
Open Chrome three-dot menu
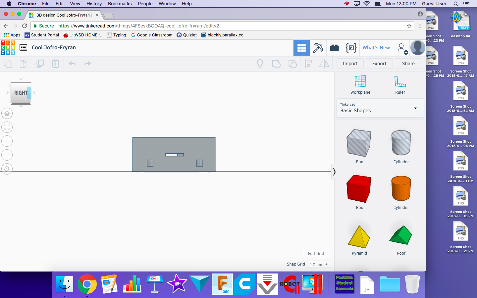pos(420,26)
